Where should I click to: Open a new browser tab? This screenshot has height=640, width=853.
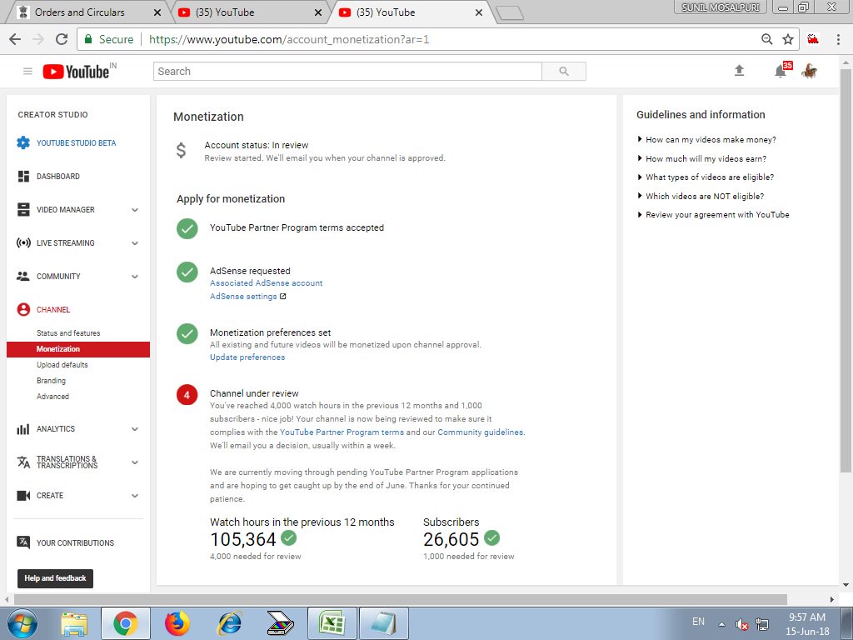click(510, 13)
